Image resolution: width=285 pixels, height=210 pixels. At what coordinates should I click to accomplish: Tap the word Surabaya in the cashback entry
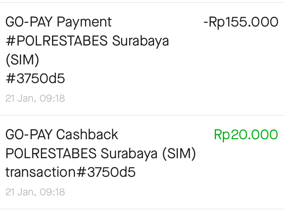(129, 154)
